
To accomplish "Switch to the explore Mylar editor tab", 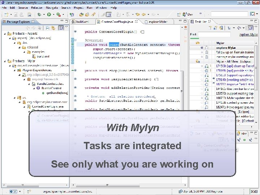I will click(158, 22).
